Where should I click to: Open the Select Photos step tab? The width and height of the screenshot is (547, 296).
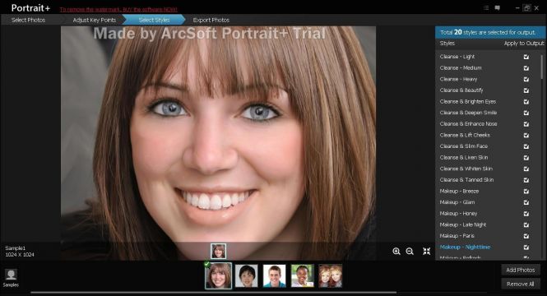(x=29, y=20)
